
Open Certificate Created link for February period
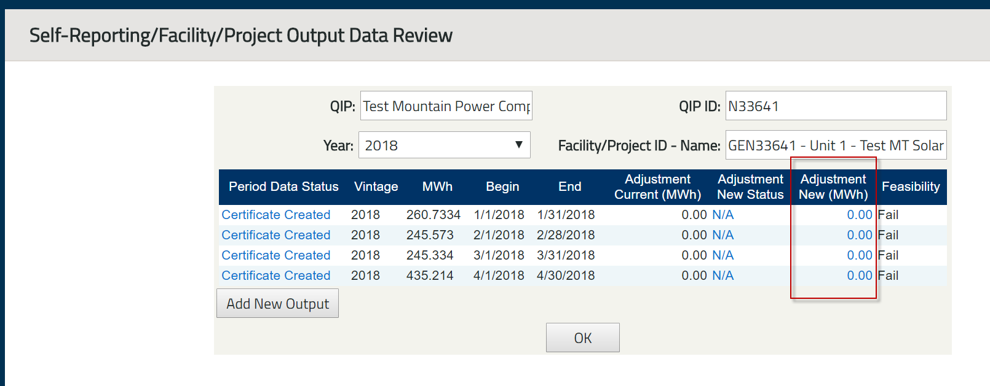276,235
